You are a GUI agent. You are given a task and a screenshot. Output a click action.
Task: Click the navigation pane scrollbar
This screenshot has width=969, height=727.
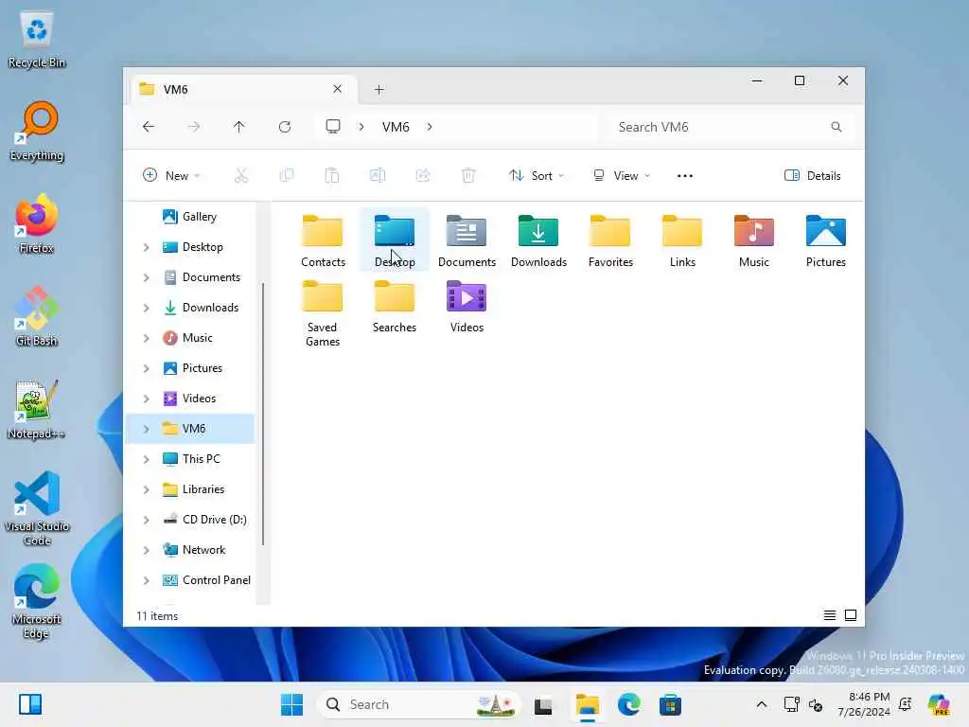point(263,415)
